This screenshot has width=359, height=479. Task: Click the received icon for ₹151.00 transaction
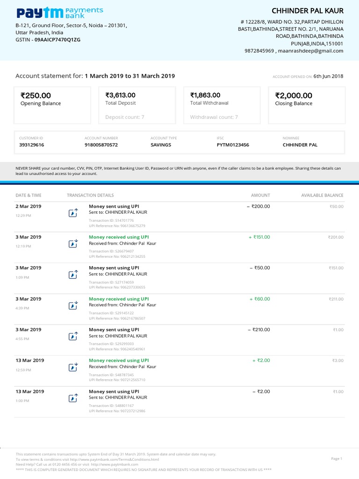coord(73,244)
